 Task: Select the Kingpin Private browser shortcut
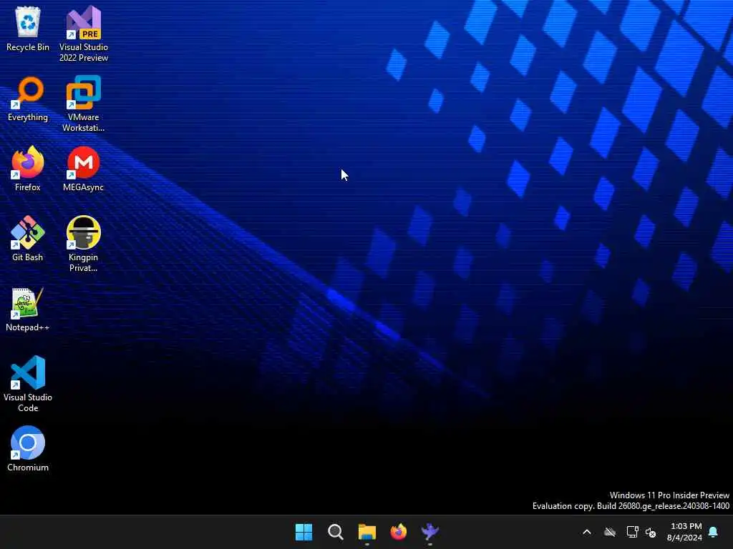point(84,244)
